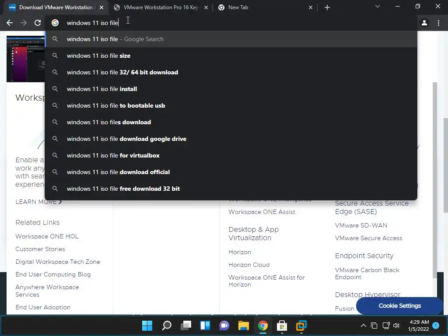Open the LEARN MORE link
Screen dimensions: 448x336
pos(38,202)
